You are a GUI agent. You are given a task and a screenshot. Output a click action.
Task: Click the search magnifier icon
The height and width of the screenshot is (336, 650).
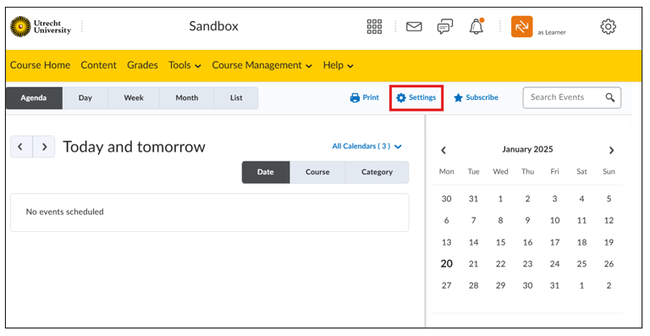coord(609,97)
